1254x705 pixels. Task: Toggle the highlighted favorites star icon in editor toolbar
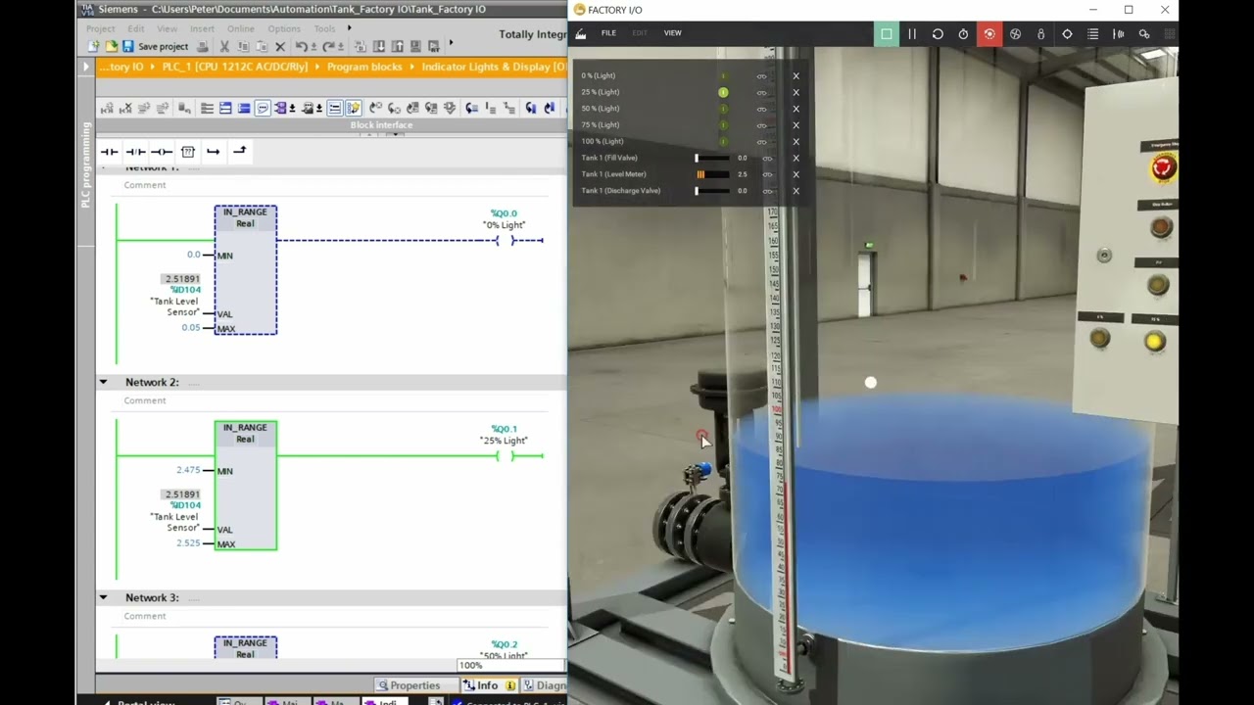[353, 108]
